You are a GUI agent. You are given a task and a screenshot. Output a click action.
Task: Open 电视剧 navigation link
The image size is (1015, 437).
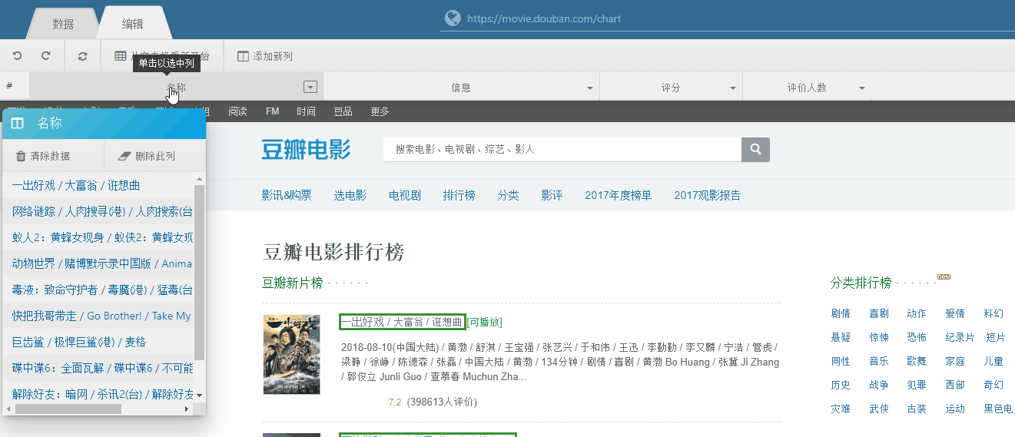tap(405, 195)
